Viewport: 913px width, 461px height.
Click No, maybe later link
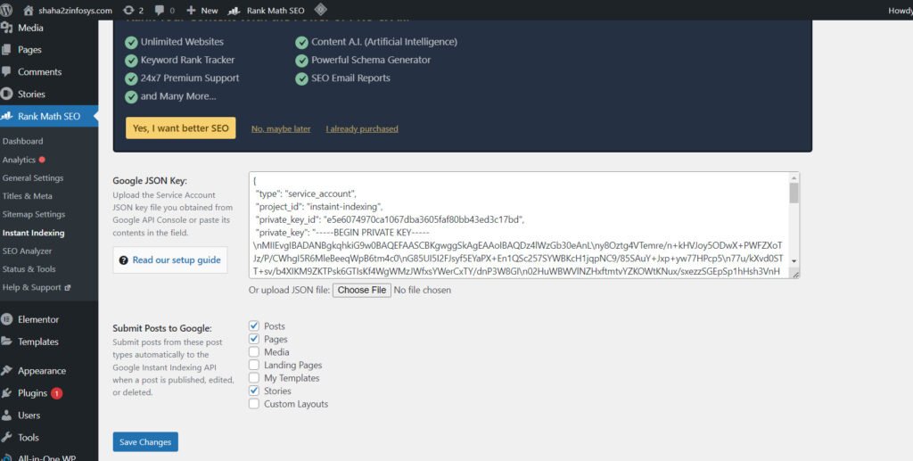(x=281, y=128)
